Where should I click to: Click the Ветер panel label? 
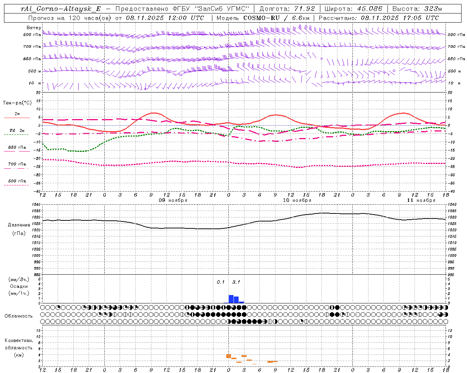coord(34,28)
